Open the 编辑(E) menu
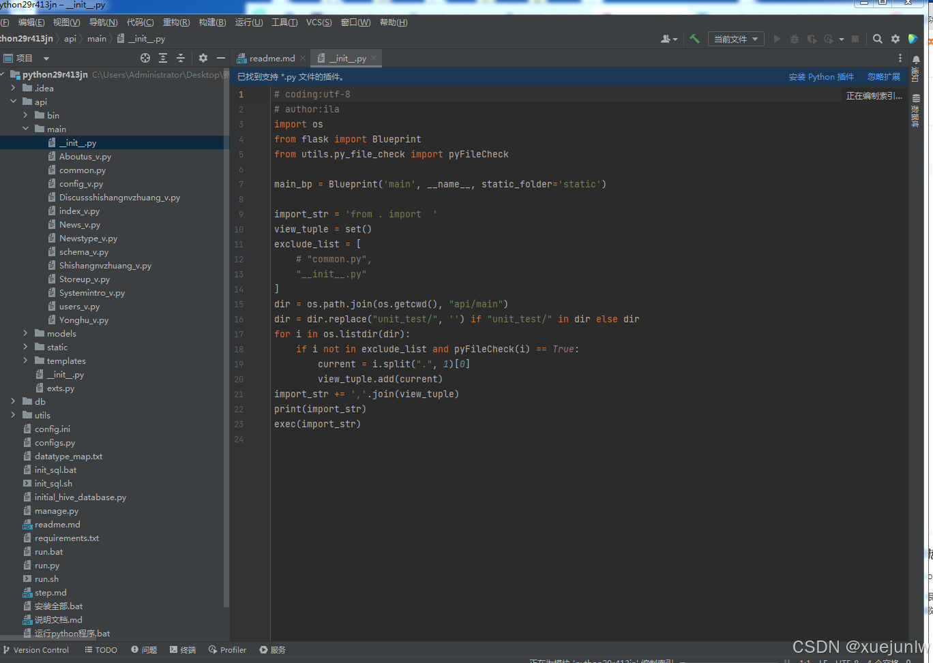The height and width of the screenshot is (663, 933). coord(31,22)
